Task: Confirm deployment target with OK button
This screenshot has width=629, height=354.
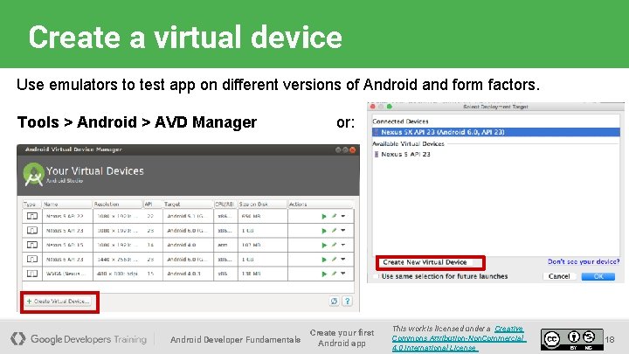Action: click(x=598, y=276)
